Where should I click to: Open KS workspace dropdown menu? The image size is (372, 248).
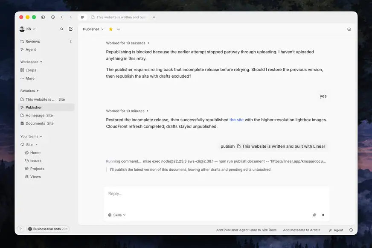click(27, 29)
